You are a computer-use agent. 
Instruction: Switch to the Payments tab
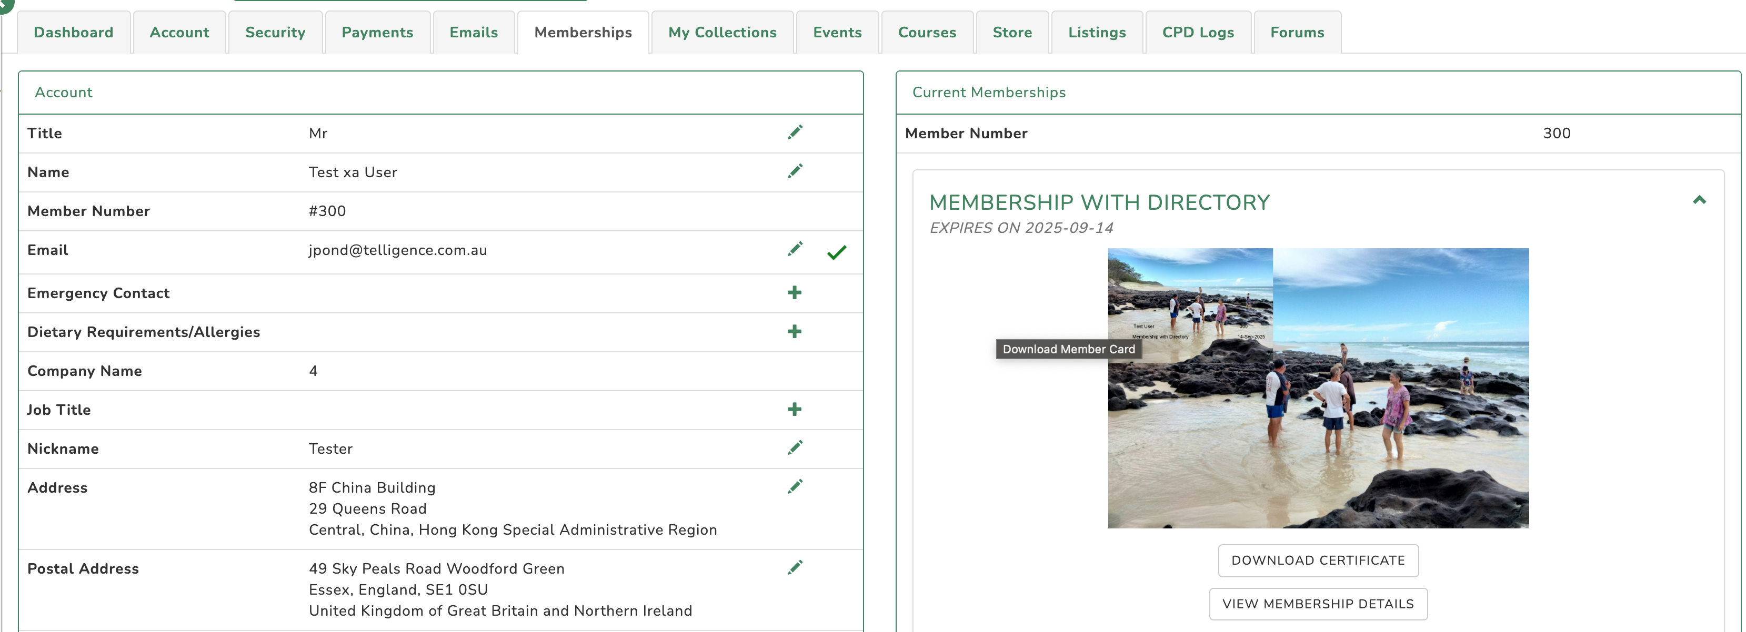377,33
